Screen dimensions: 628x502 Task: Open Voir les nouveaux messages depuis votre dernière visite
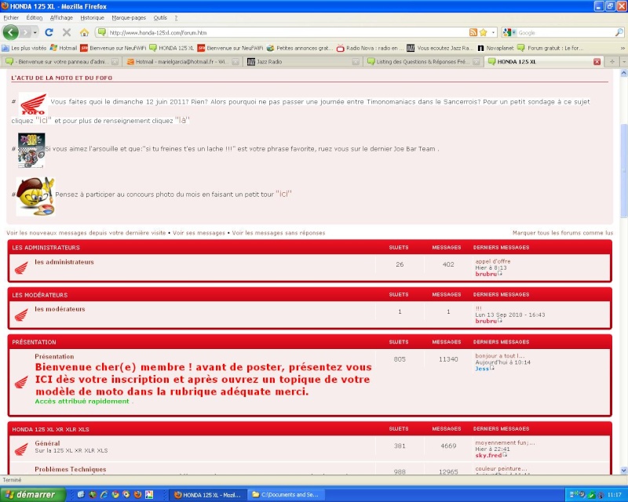(x=86, y=233)
